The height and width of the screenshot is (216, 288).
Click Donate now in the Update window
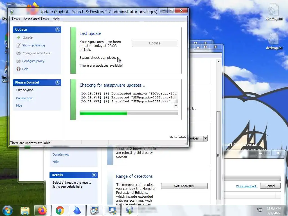coord(24,98)
